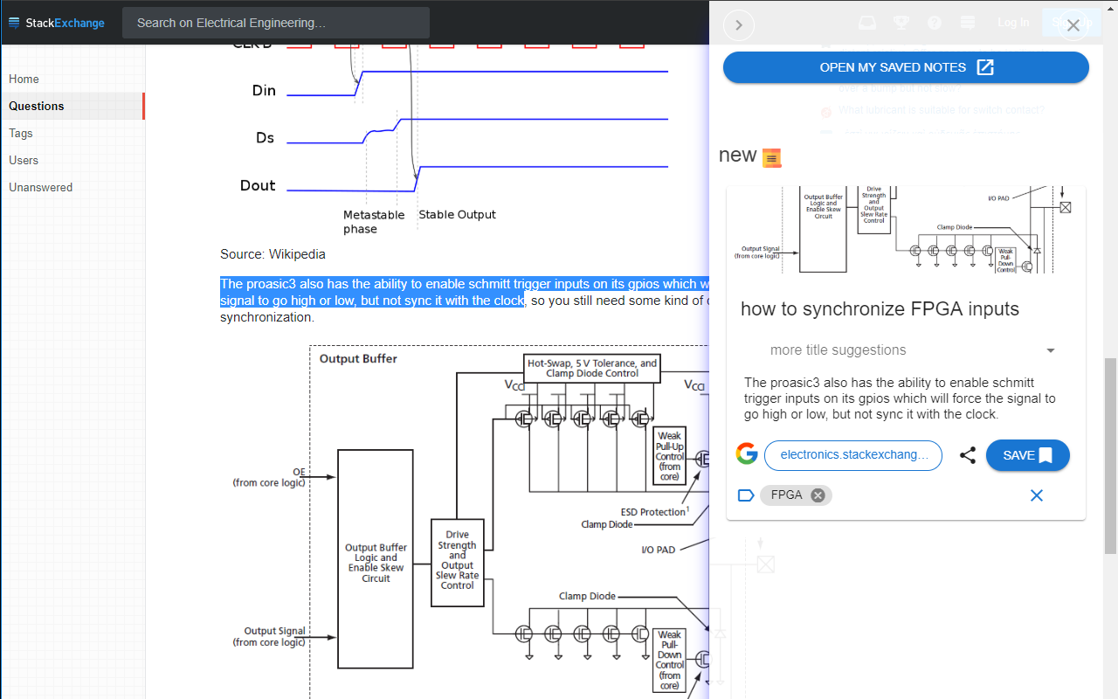Open the electronics.stackexchange source link chip
The height and width of the screenshot is (699, 1118).
[x=853, y=455]
